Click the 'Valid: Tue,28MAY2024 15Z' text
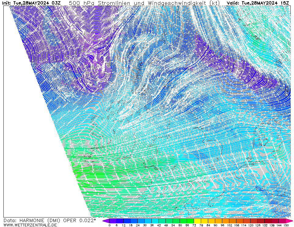 coord(258,3)
